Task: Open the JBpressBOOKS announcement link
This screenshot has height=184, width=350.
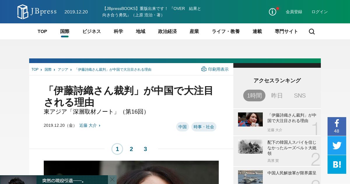Action: pos(152,12)
